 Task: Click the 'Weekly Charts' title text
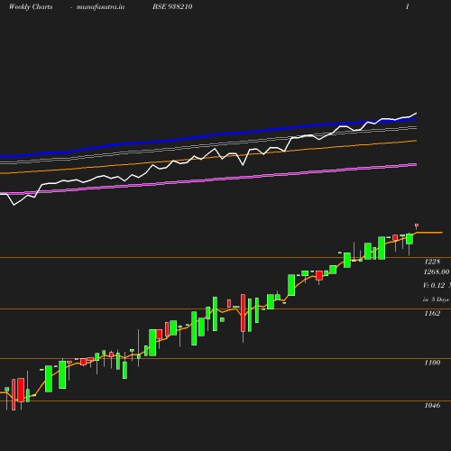[31, 7]
